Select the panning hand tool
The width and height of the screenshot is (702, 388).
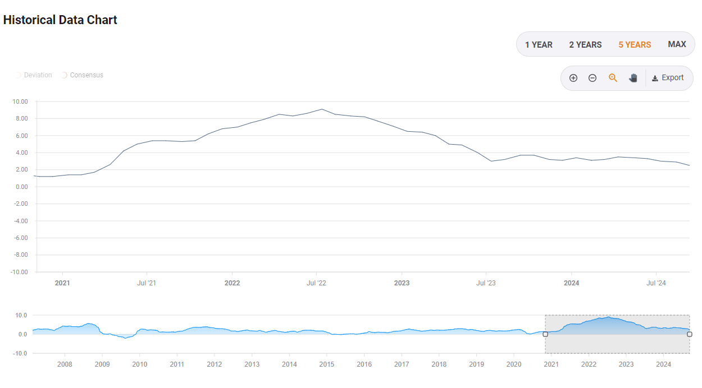click(633, 78)
